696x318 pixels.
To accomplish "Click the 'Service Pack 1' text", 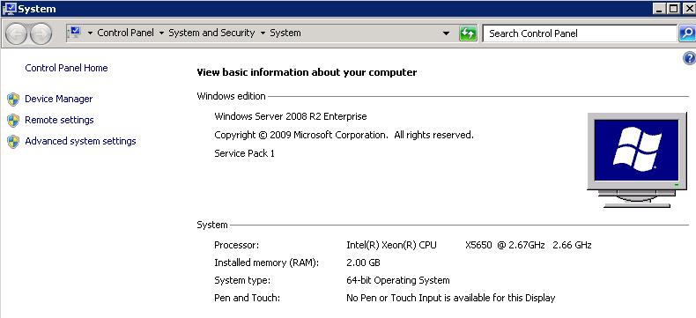I will click(x=245, y=153).
